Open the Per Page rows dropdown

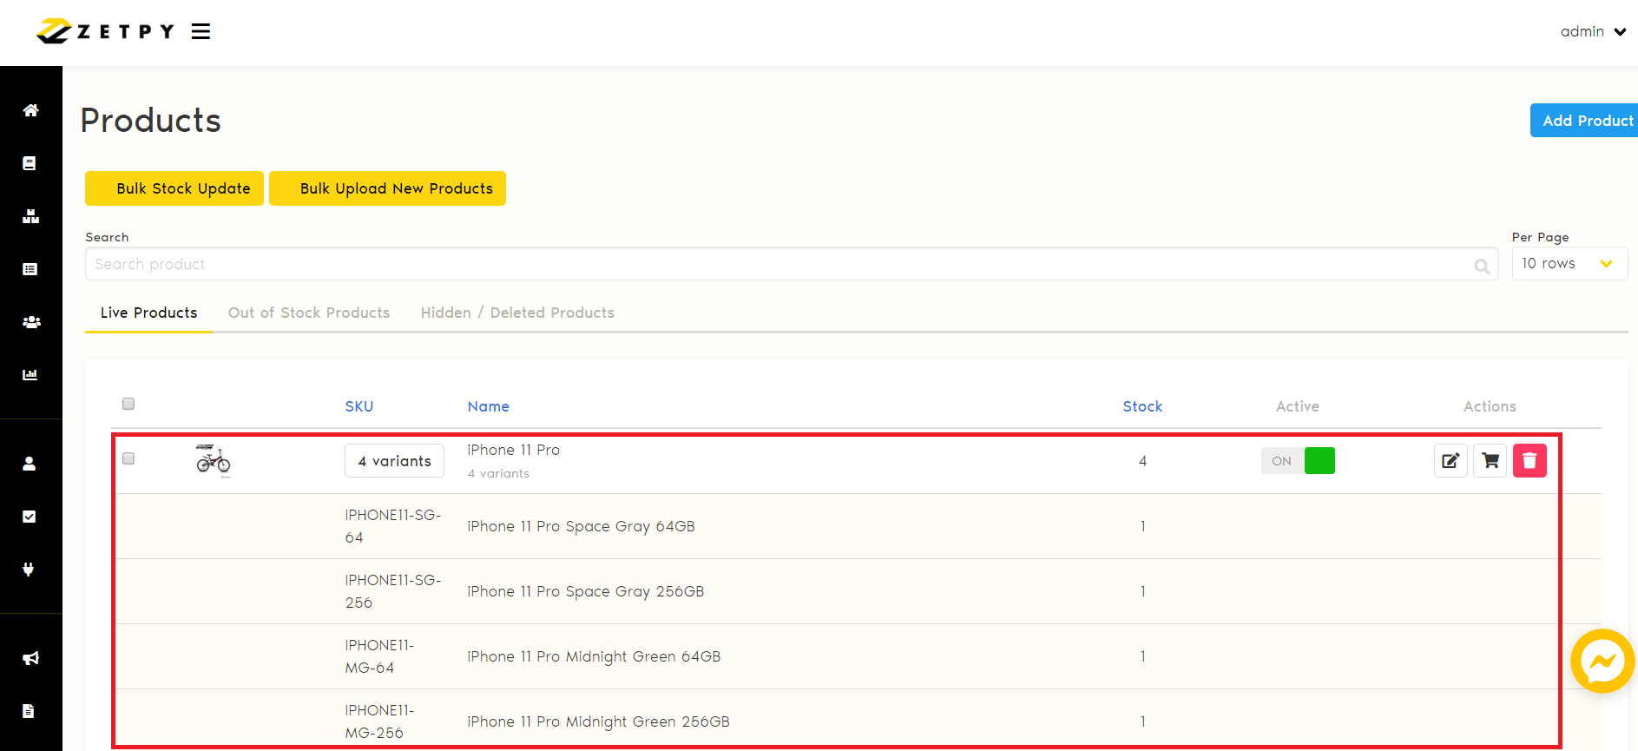tap(1569, 264)
